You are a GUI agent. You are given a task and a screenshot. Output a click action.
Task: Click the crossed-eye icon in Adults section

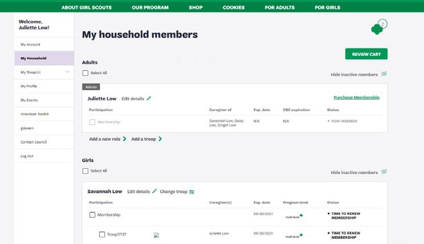pos(384,74)
